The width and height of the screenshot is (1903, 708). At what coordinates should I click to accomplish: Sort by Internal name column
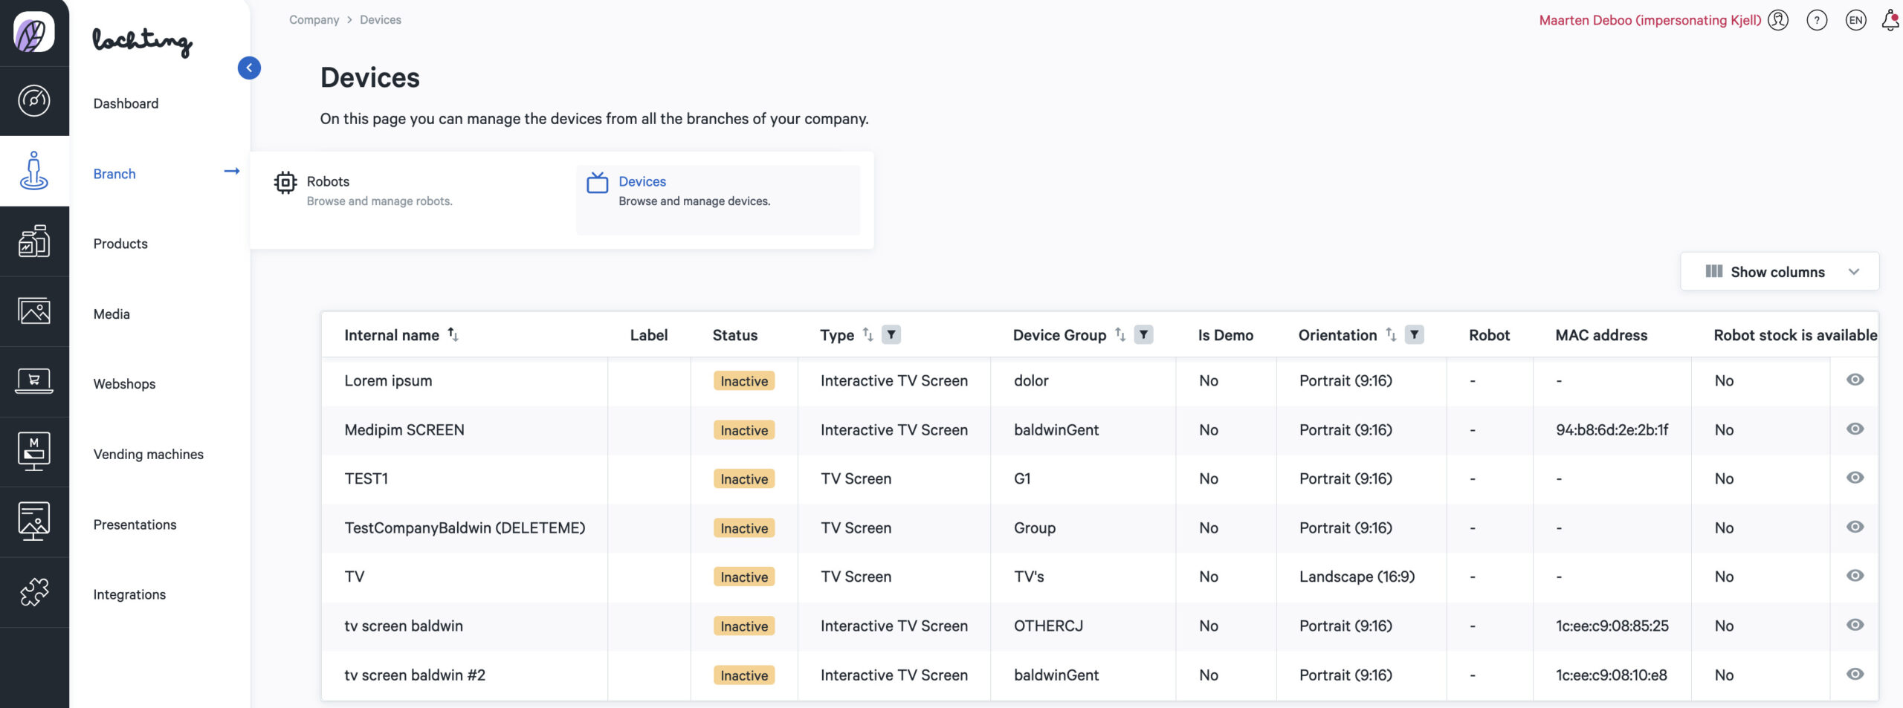click(453, 335)
